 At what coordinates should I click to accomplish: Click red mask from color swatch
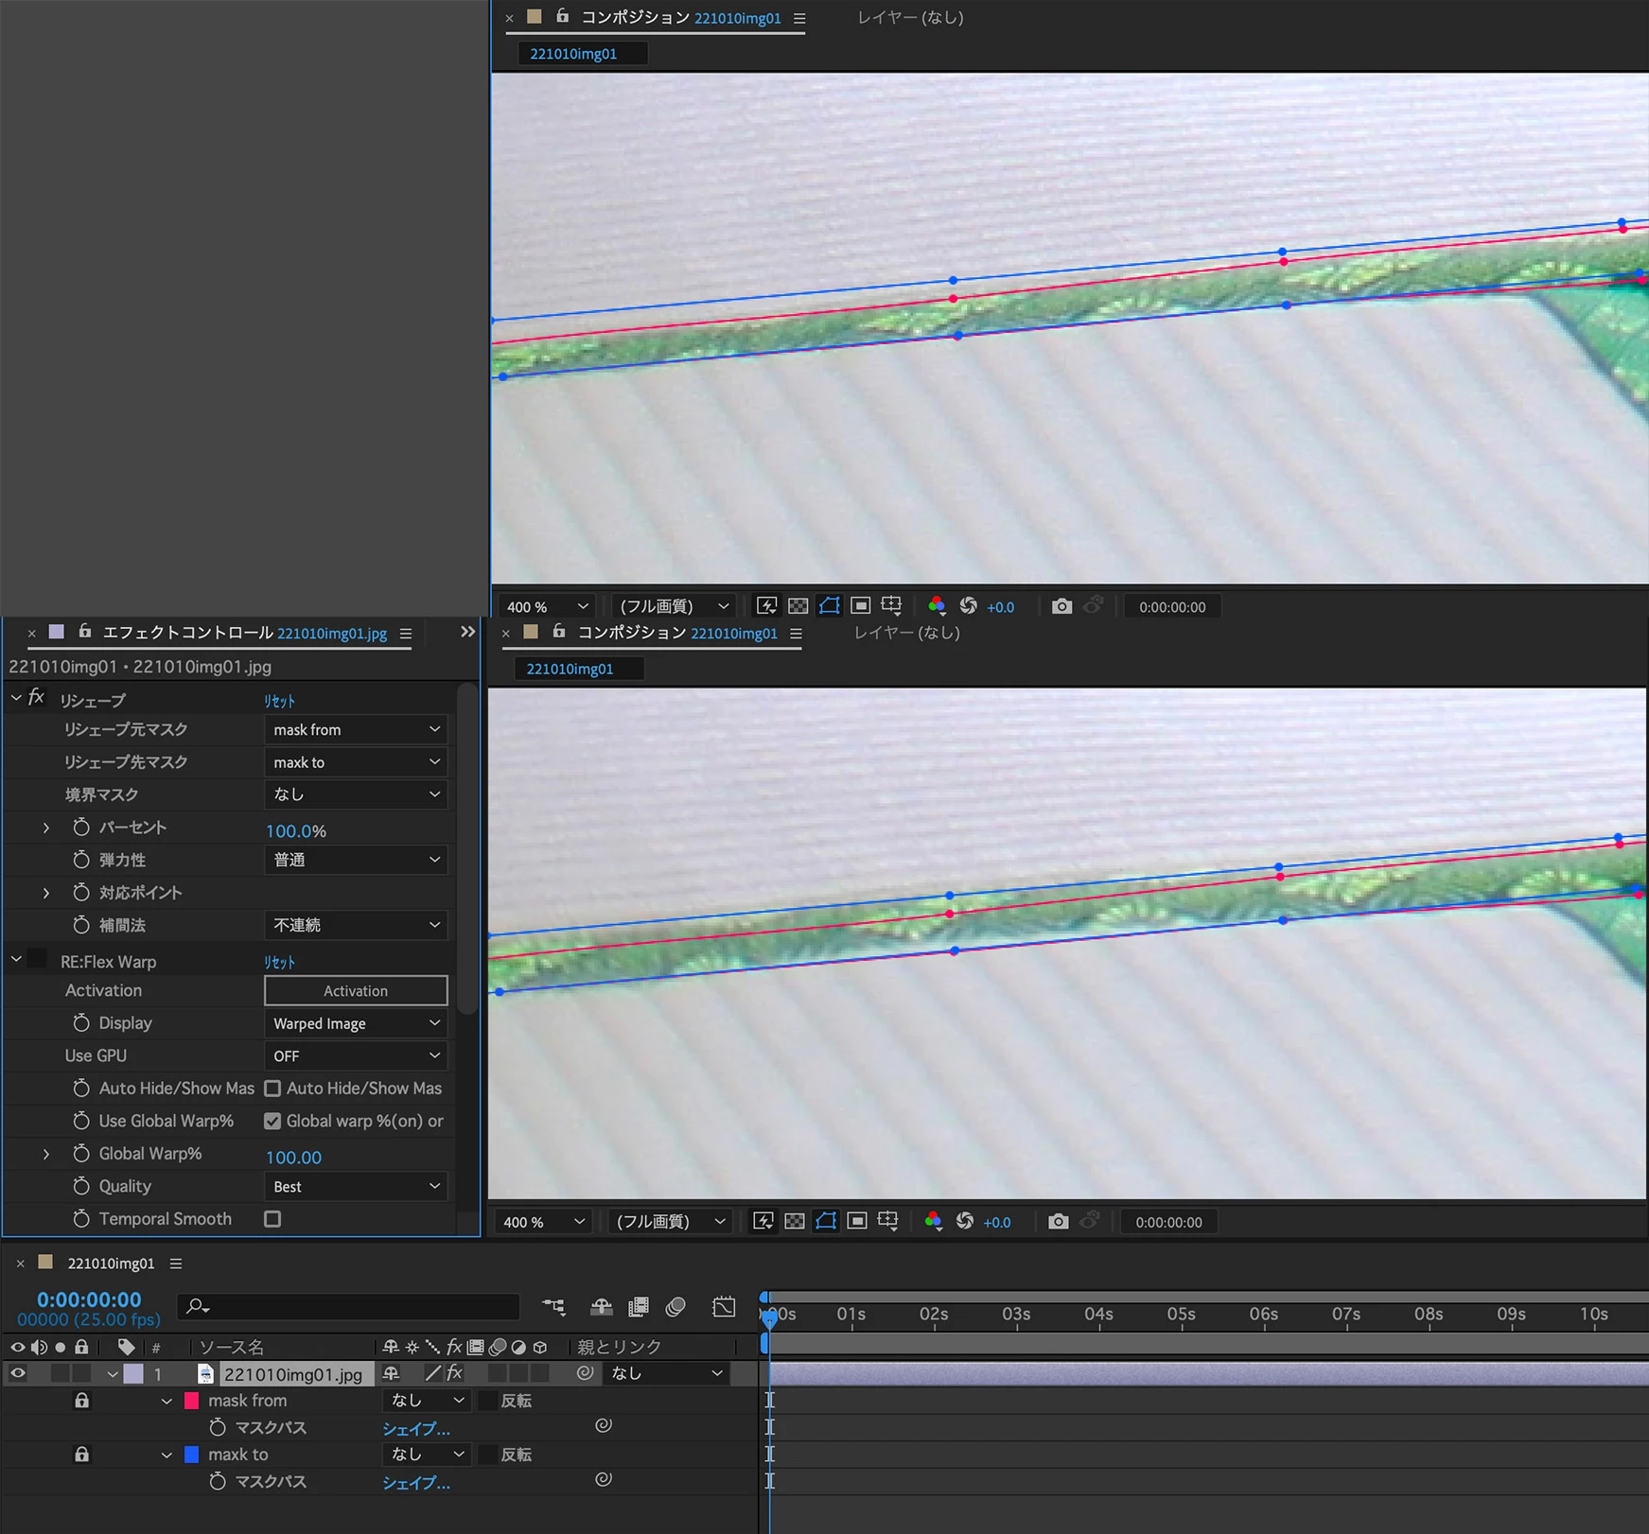click(x=192, y=1401)
